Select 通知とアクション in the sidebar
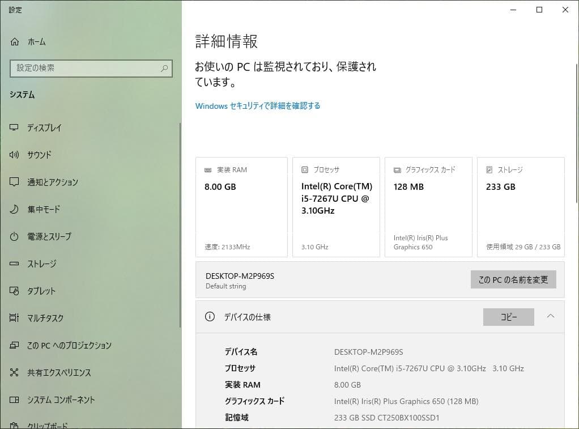 click(52, 182)
